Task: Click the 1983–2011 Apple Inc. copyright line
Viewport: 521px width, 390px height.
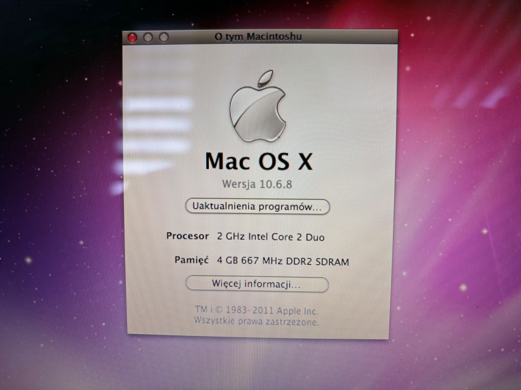Action: tap(257, 310)
